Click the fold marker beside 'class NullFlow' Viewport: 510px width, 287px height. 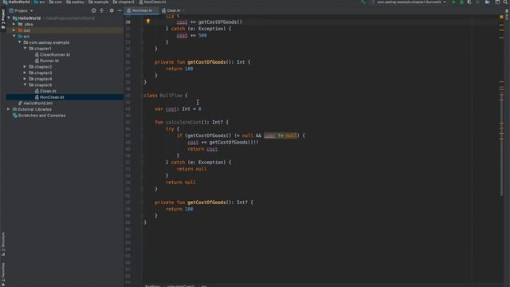coord(142,96)
